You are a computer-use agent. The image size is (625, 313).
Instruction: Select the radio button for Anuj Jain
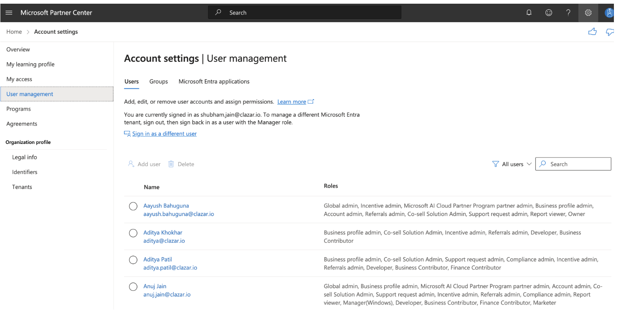point(133,287)
